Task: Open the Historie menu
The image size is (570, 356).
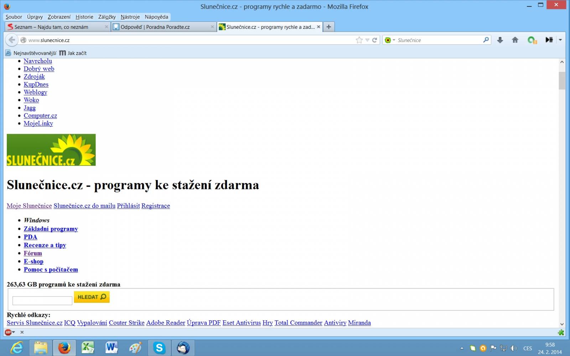Action: click(84, 17)
